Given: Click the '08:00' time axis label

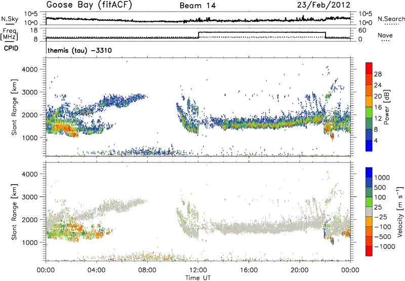Looking at the screenshot, I should (x=147, y=270).
